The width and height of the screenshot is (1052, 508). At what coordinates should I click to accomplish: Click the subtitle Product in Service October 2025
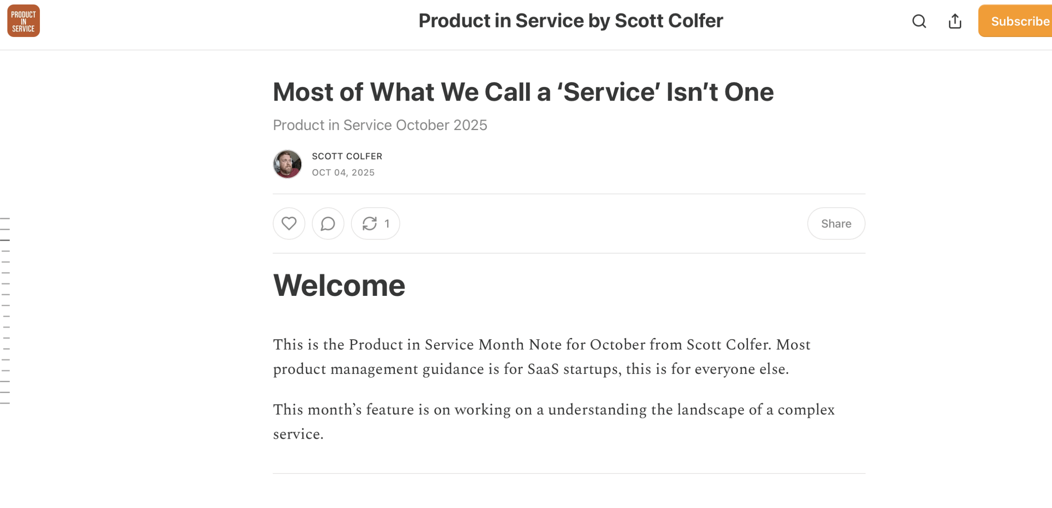(x=380, y=125)
